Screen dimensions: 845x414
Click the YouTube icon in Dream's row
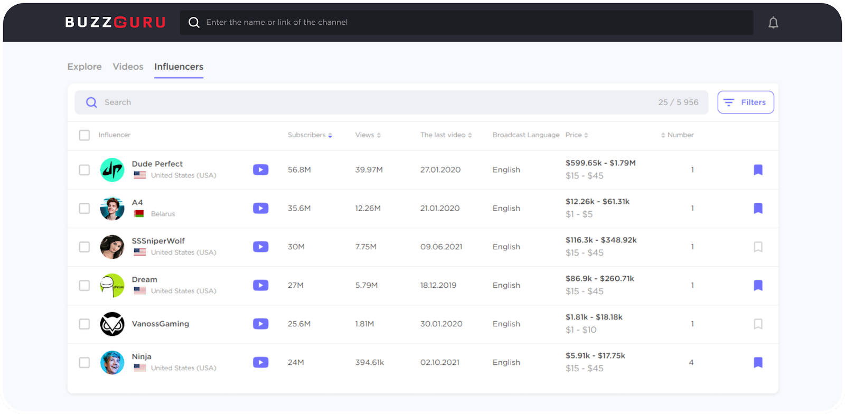pos(260,285)
